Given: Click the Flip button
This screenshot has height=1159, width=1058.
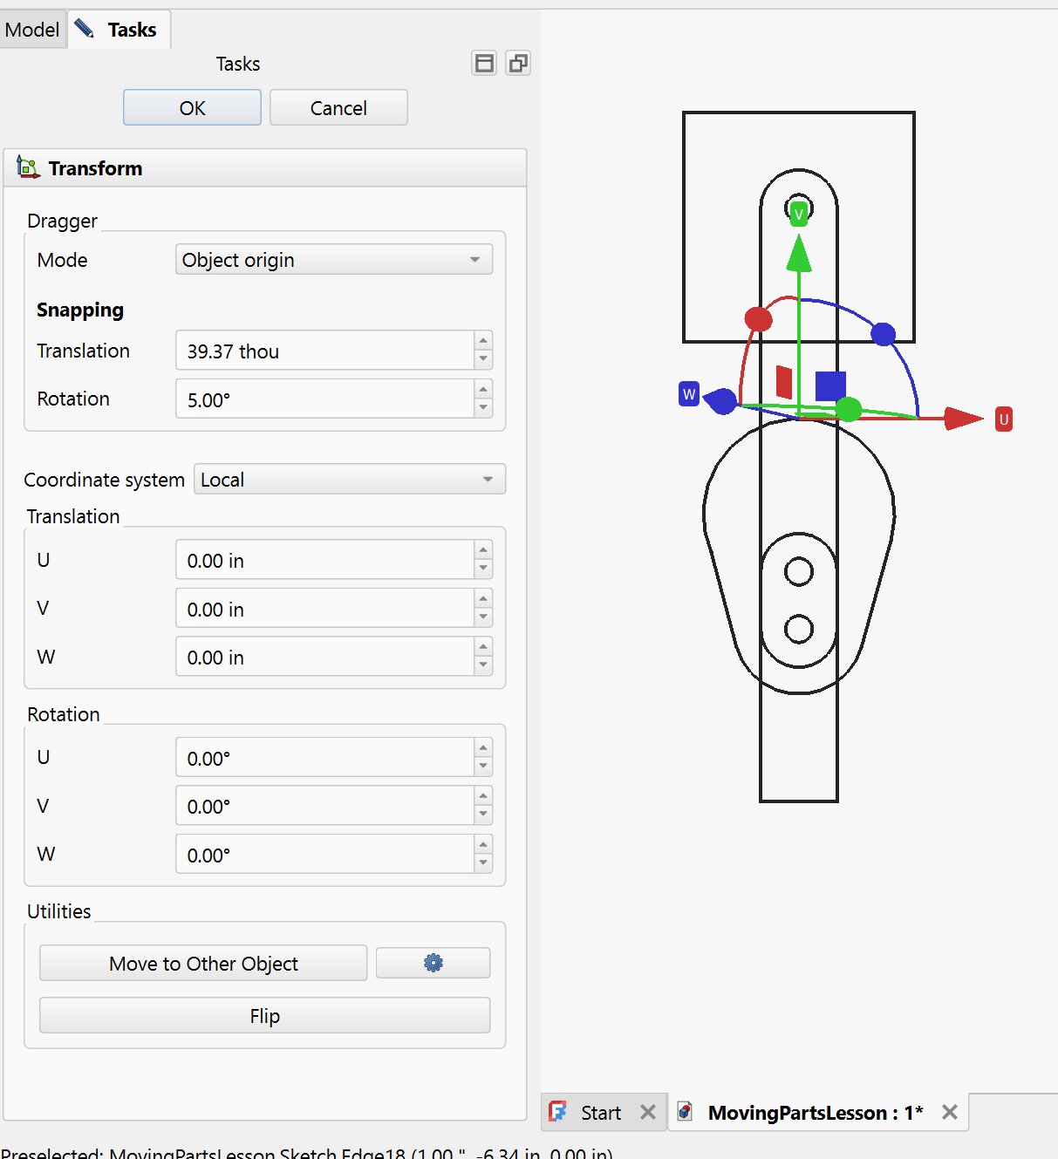Looking at the screenshot, I should point(264,1015).
